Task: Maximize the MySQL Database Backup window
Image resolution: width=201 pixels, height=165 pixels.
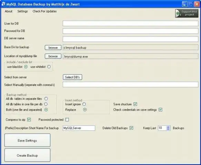Action: tap(191, 4)
